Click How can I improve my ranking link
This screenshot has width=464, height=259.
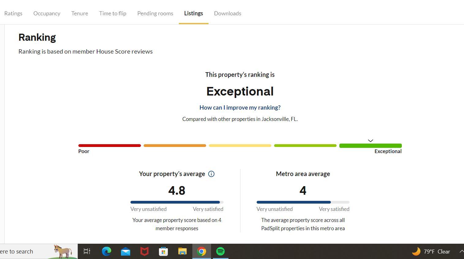click(x=240, y=107)
